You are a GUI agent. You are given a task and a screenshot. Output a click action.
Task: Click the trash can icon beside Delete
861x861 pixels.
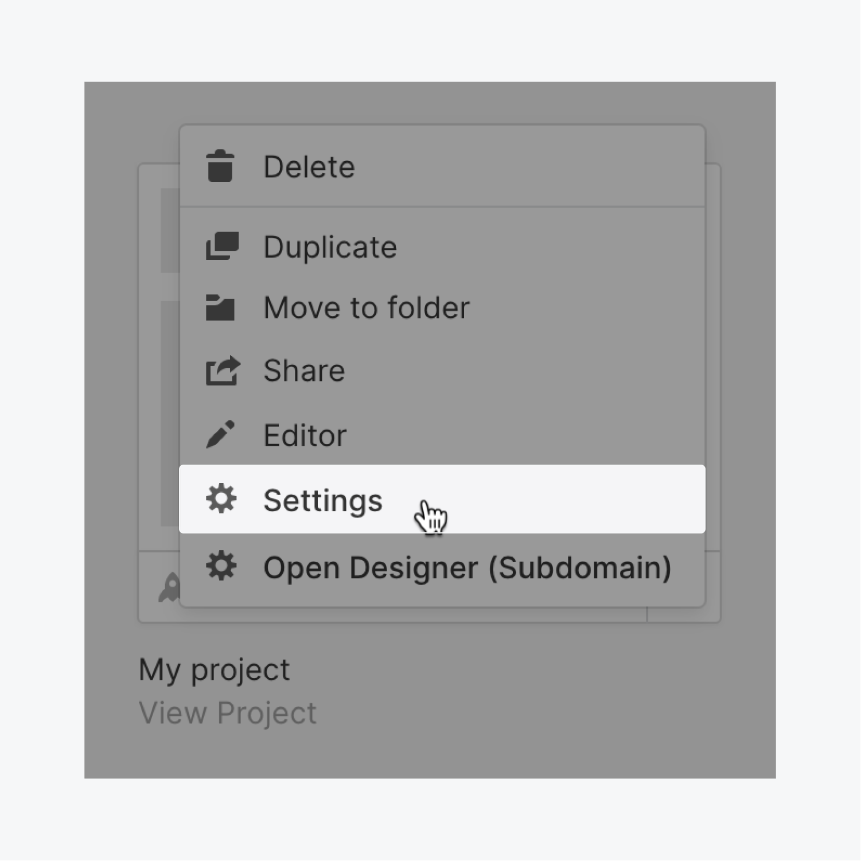[x=220, y=166]
